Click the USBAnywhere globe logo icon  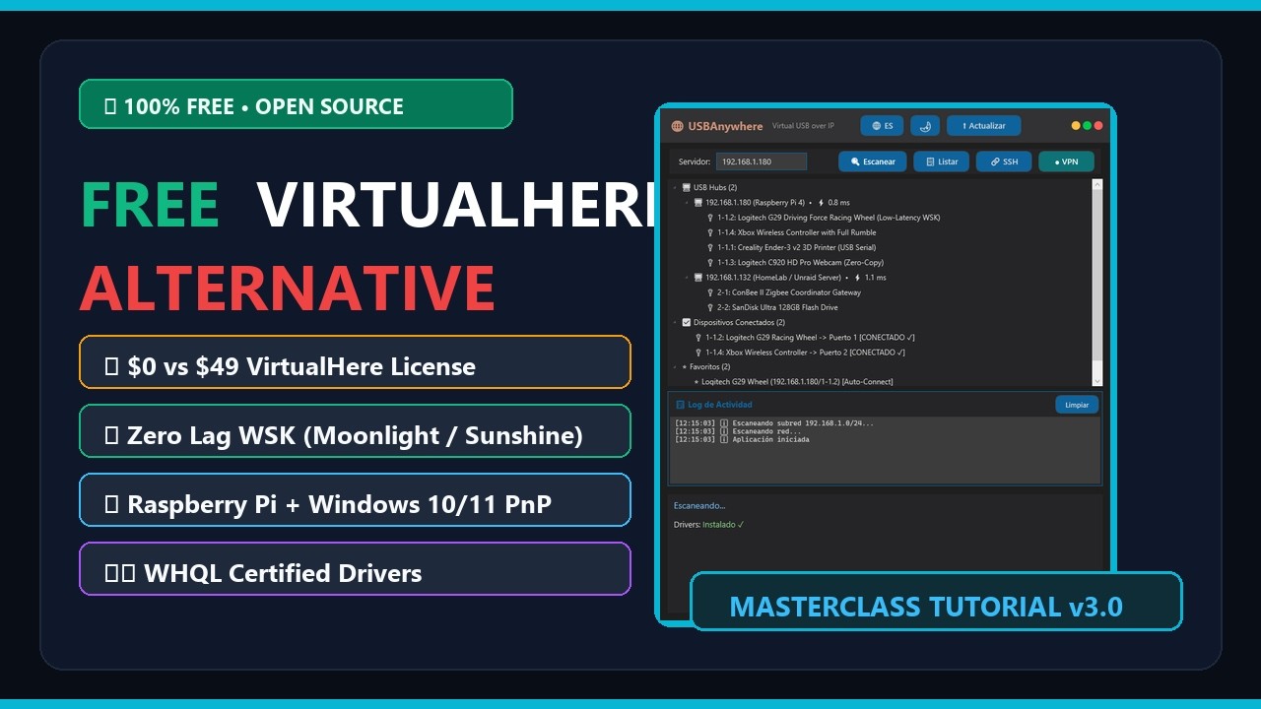[x=677, y=126]
